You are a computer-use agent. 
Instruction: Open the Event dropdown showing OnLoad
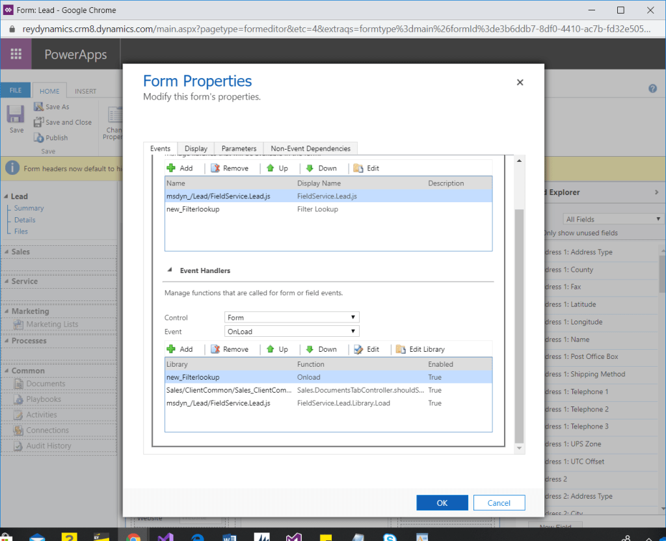(x=292, y=331)
